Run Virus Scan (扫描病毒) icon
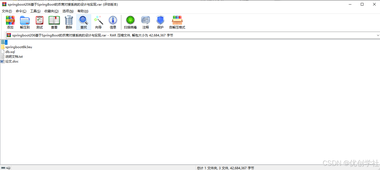 130,20
